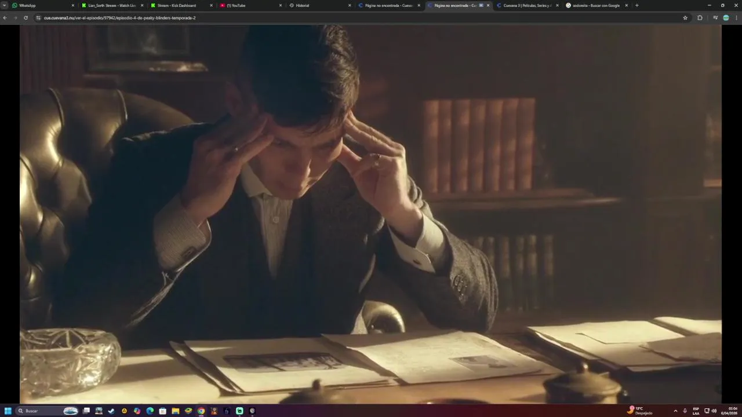Open OBS Studio taskbar icon

tap(252, 411)
